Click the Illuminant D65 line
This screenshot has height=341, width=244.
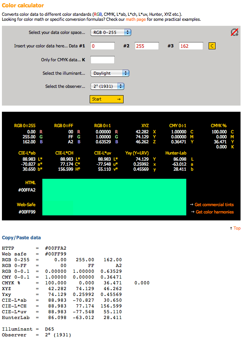(x=28, y=329)
